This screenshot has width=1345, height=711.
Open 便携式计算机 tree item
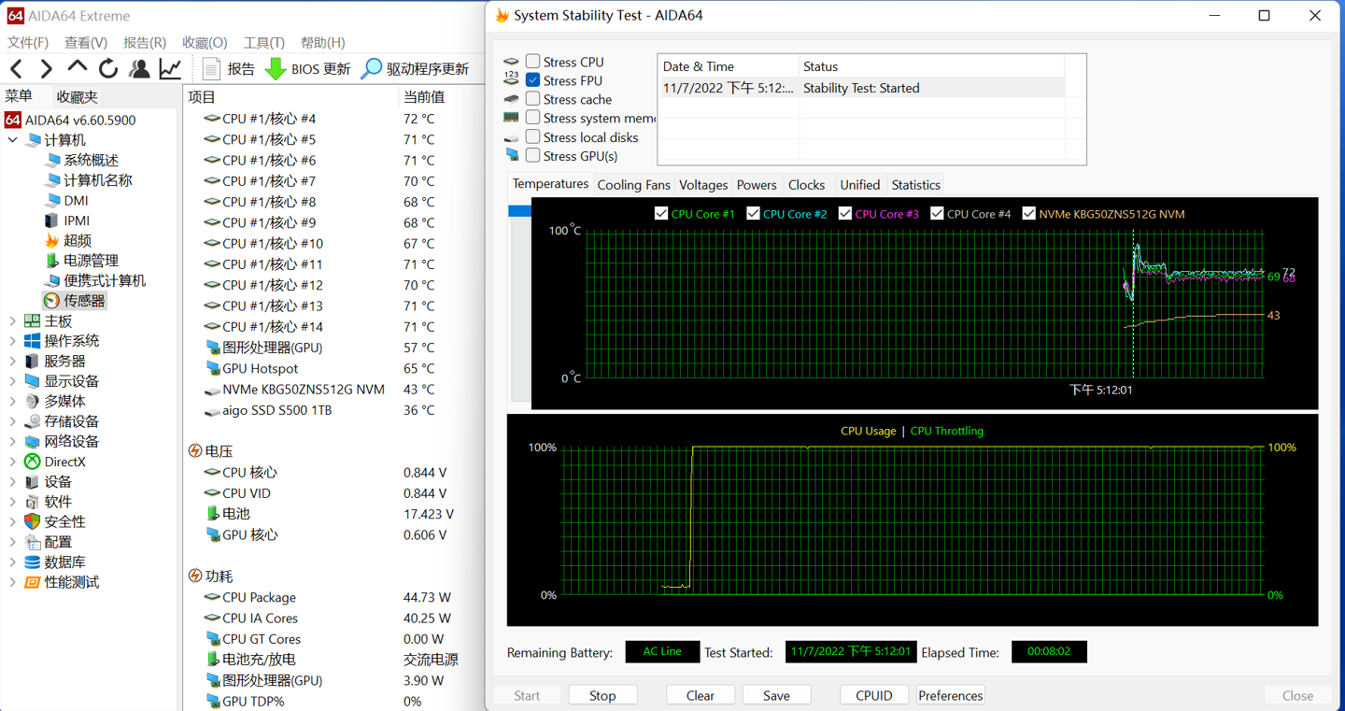tap(105, 280)
